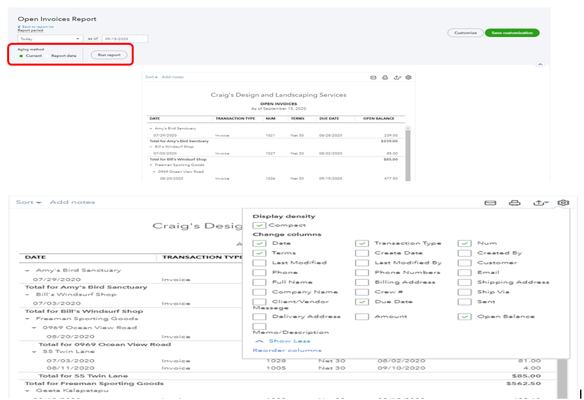Screen dimensions: 584x400
Task: Select the Current aging method radio
Action: [21, 56]
